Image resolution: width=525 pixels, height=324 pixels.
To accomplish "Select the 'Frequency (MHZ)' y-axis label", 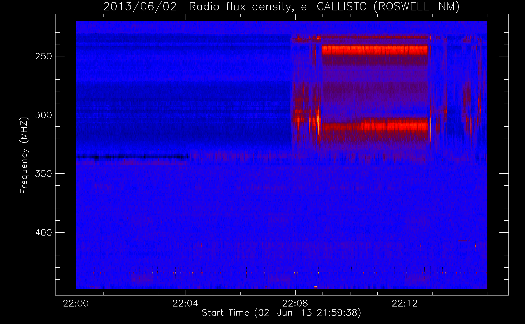I will pos(24,155).
